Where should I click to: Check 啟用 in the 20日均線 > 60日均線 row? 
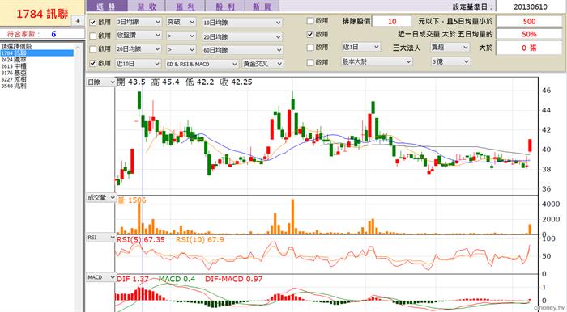(x=93, y=49)
